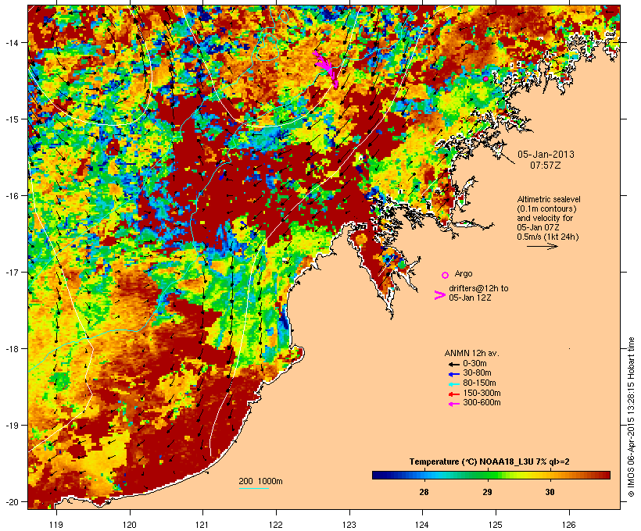The width and height of the screenshot is (641, 531).
Task: Click the latitude axis label -16
Action: click(12, 196)
